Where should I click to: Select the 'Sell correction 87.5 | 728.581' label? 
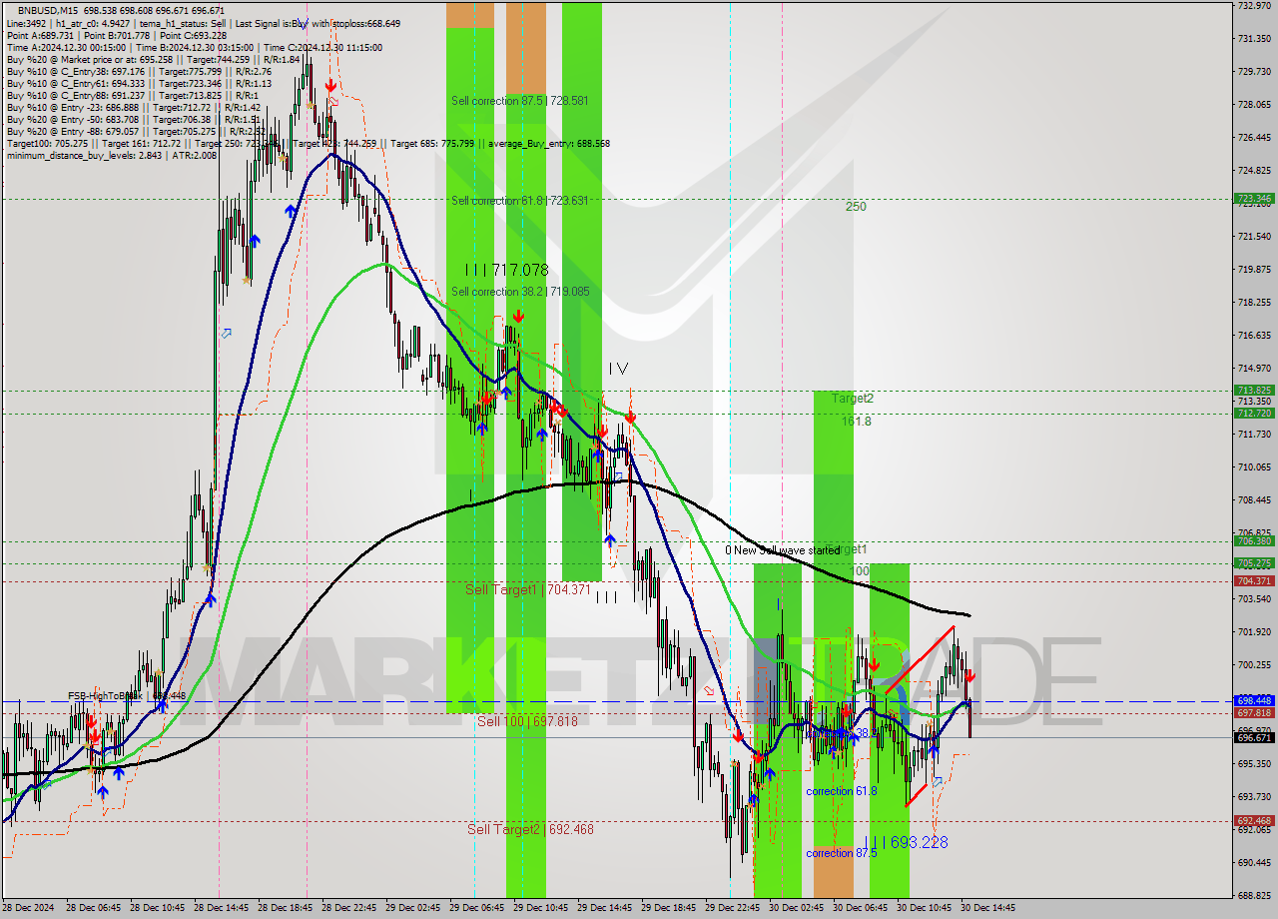point(519,101)
